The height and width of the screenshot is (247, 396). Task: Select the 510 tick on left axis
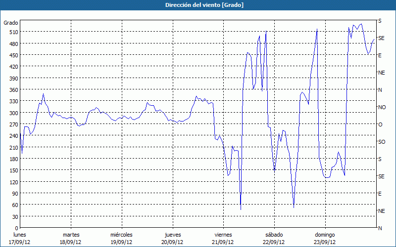point(13,32)
